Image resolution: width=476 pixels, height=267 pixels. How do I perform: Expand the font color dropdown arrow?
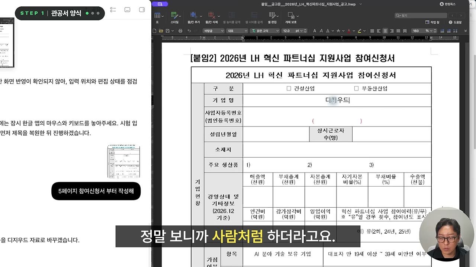tap(354, 31)
